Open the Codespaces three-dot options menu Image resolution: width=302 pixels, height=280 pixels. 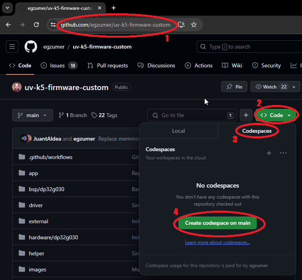pos(283,153)
